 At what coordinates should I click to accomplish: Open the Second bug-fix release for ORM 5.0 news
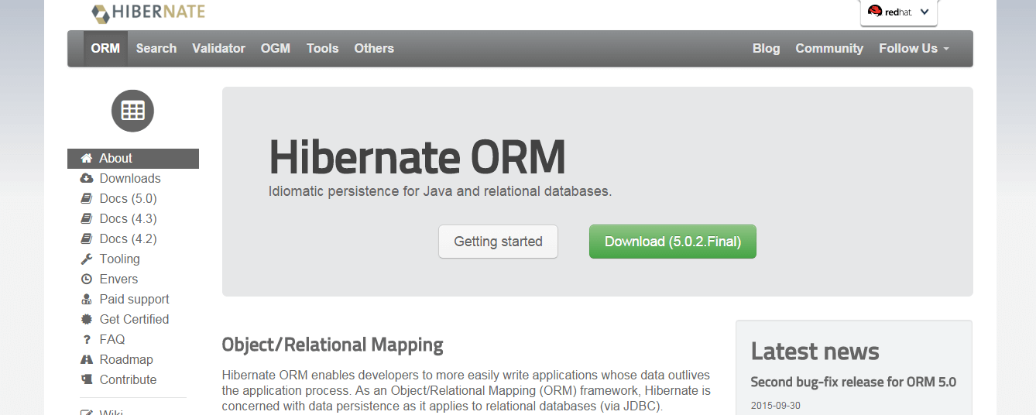pos(853,382)
